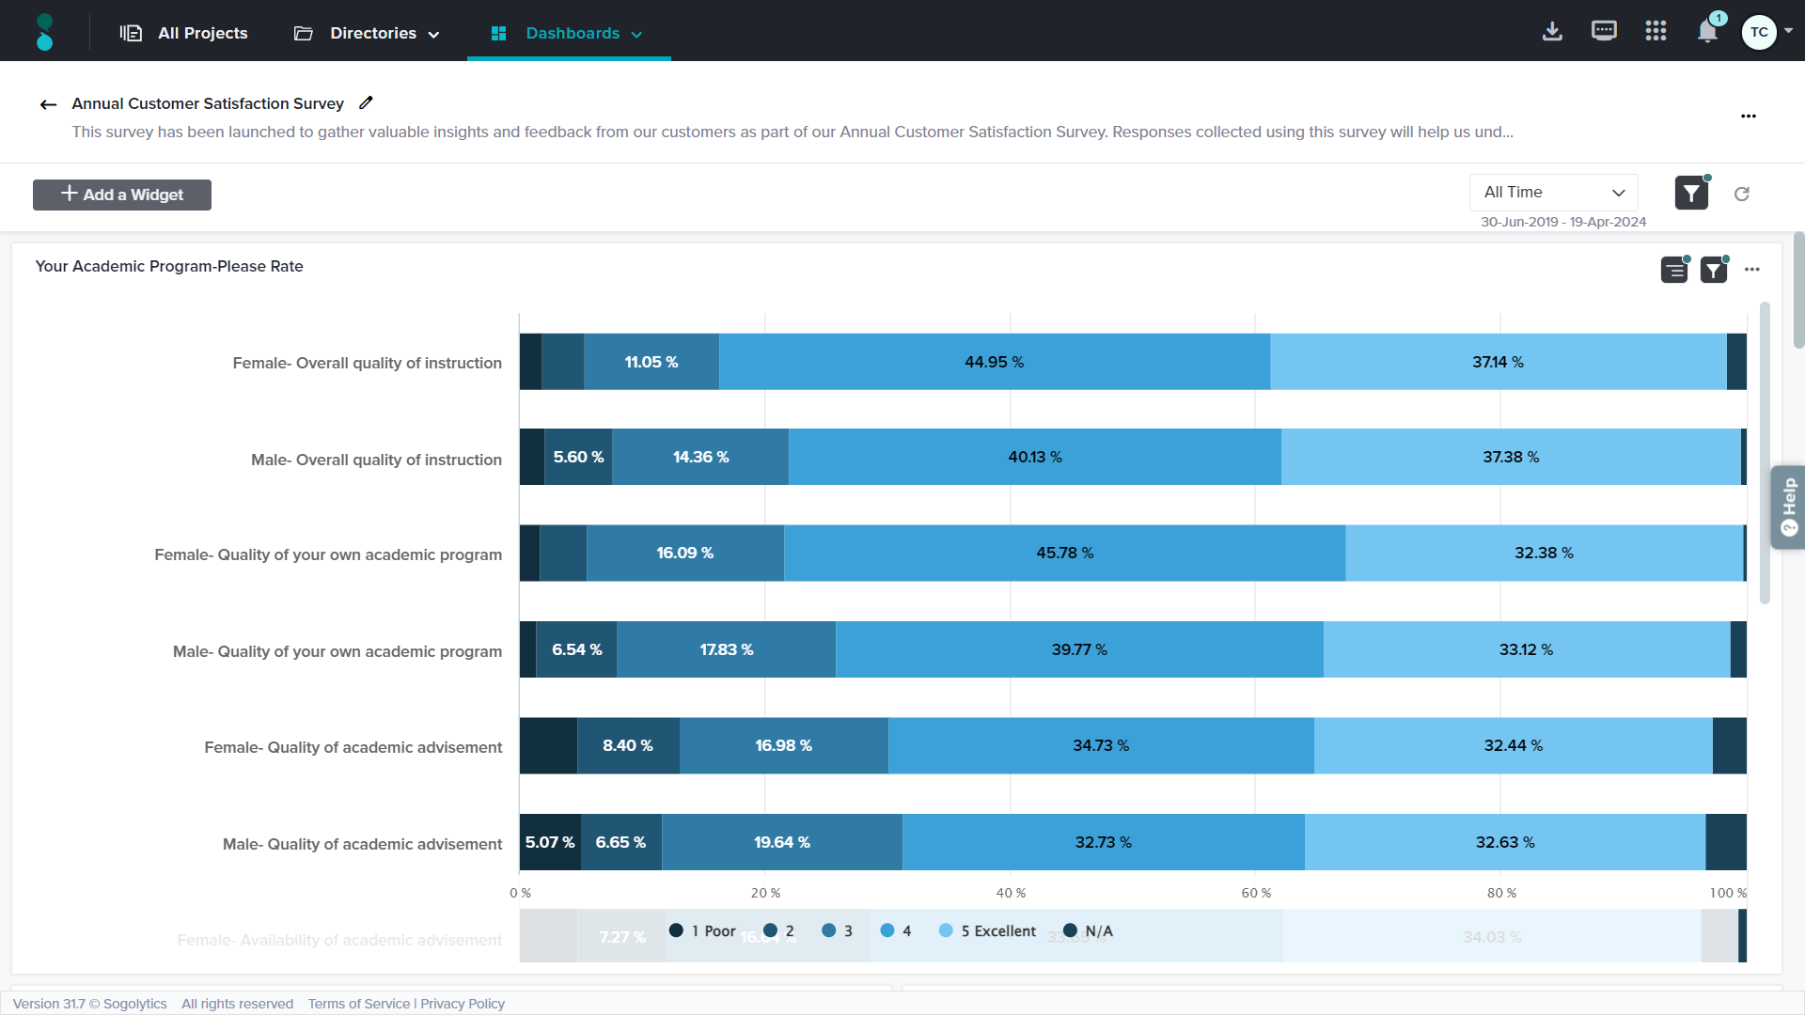The width and height of the screenshot is (1805, 1015).
Task: Click the edit pencil next to survey title
Action: (367, 102)
